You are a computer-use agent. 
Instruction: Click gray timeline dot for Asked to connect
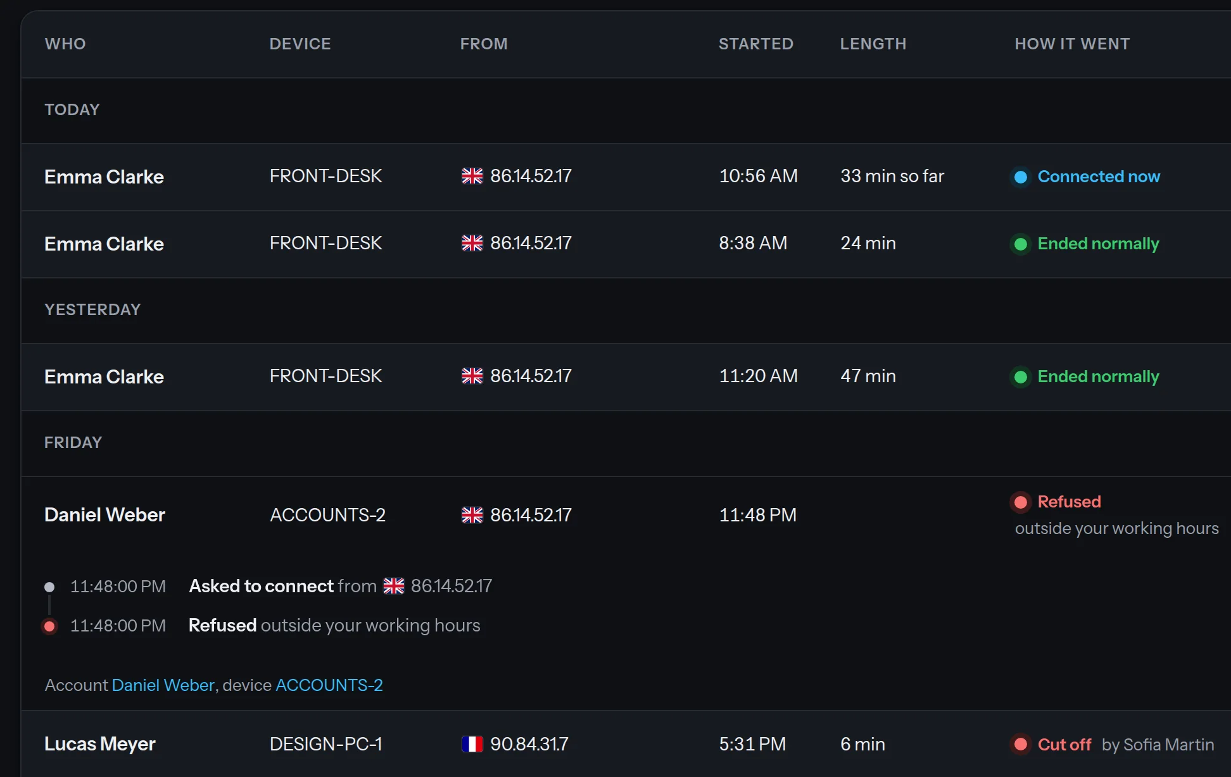coord(49,587)
